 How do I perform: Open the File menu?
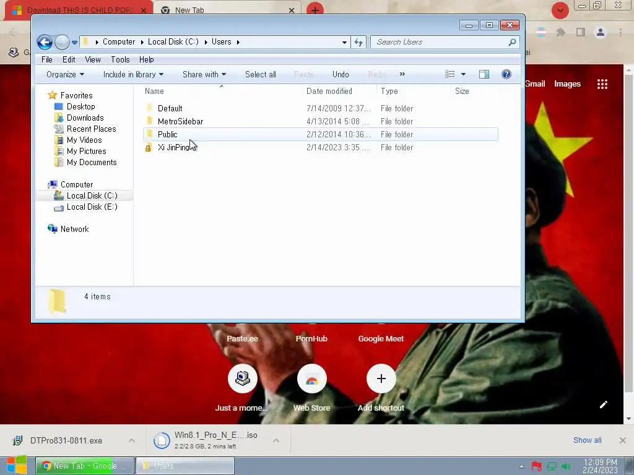(47, 59)
